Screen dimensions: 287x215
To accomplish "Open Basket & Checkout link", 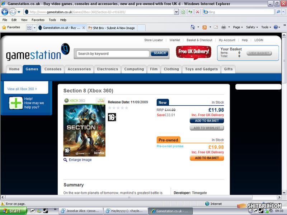I will pos(199,40).
